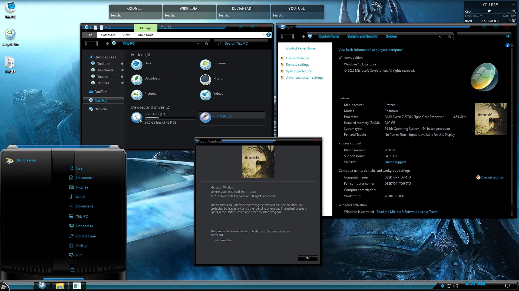Image resolution: width=519 pixels, height=291 pixels.
Task: Click the volume speaker tray icon
Action: (456, 286)
